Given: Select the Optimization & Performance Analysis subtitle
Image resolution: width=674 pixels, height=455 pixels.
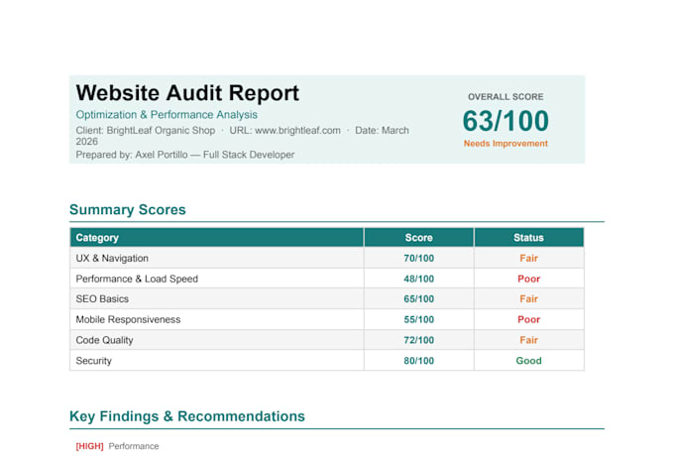Looking at the screenshot, I should pyautogui.click(x=167, y=115).
